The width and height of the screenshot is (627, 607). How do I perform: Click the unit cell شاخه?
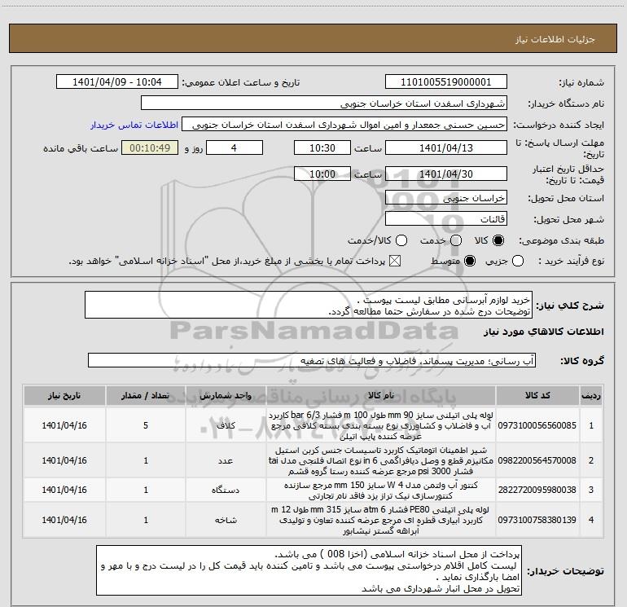click(x=226, y=520)
